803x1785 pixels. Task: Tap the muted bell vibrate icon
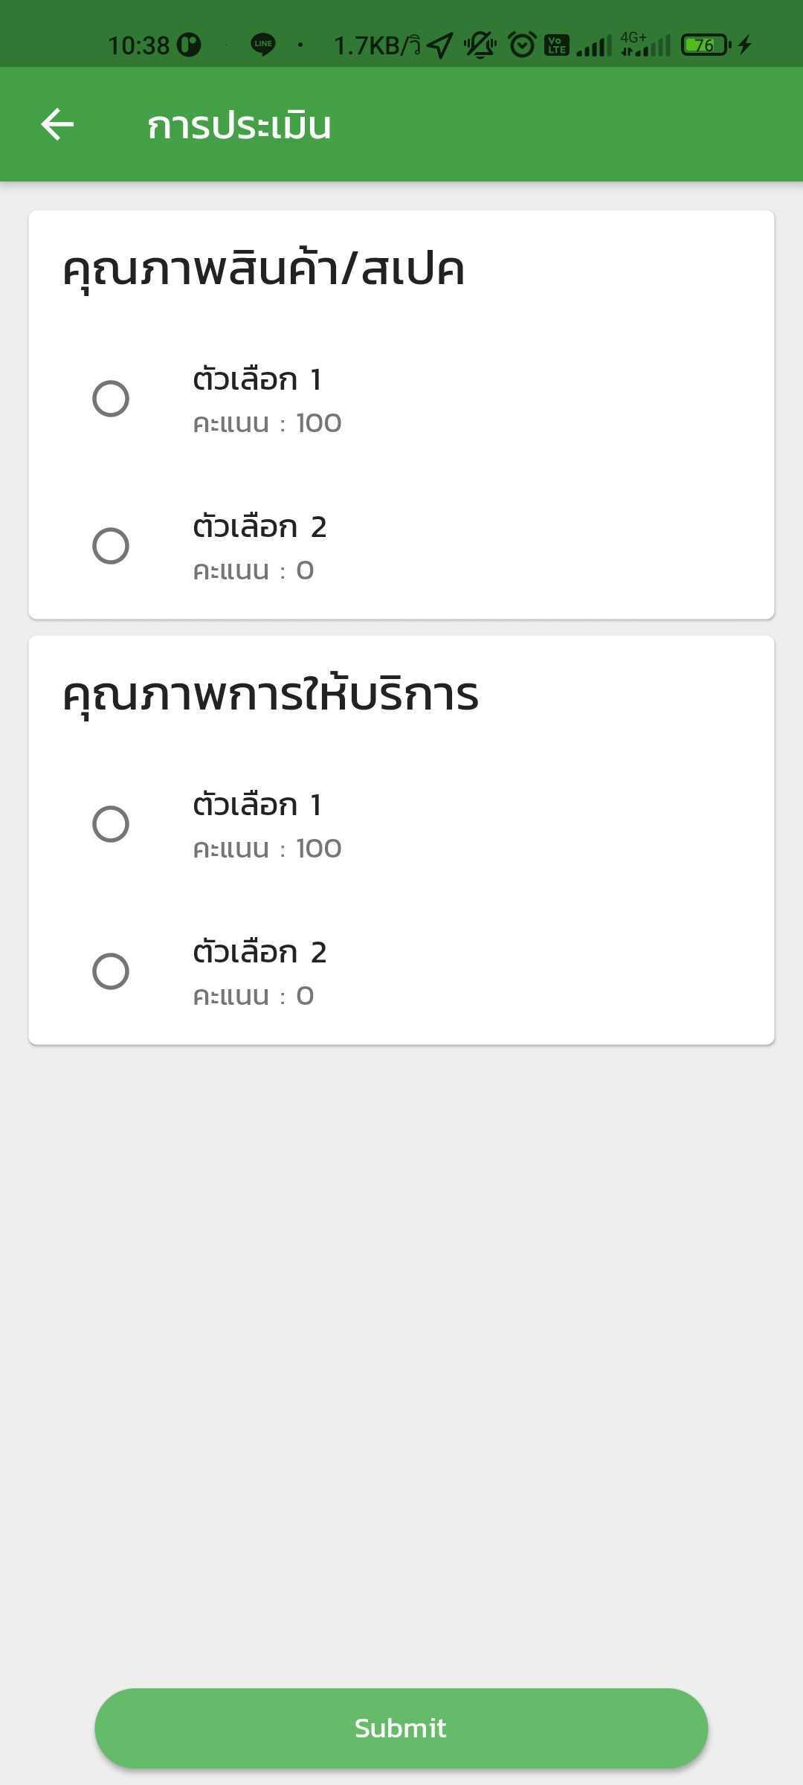click(480, 45)
